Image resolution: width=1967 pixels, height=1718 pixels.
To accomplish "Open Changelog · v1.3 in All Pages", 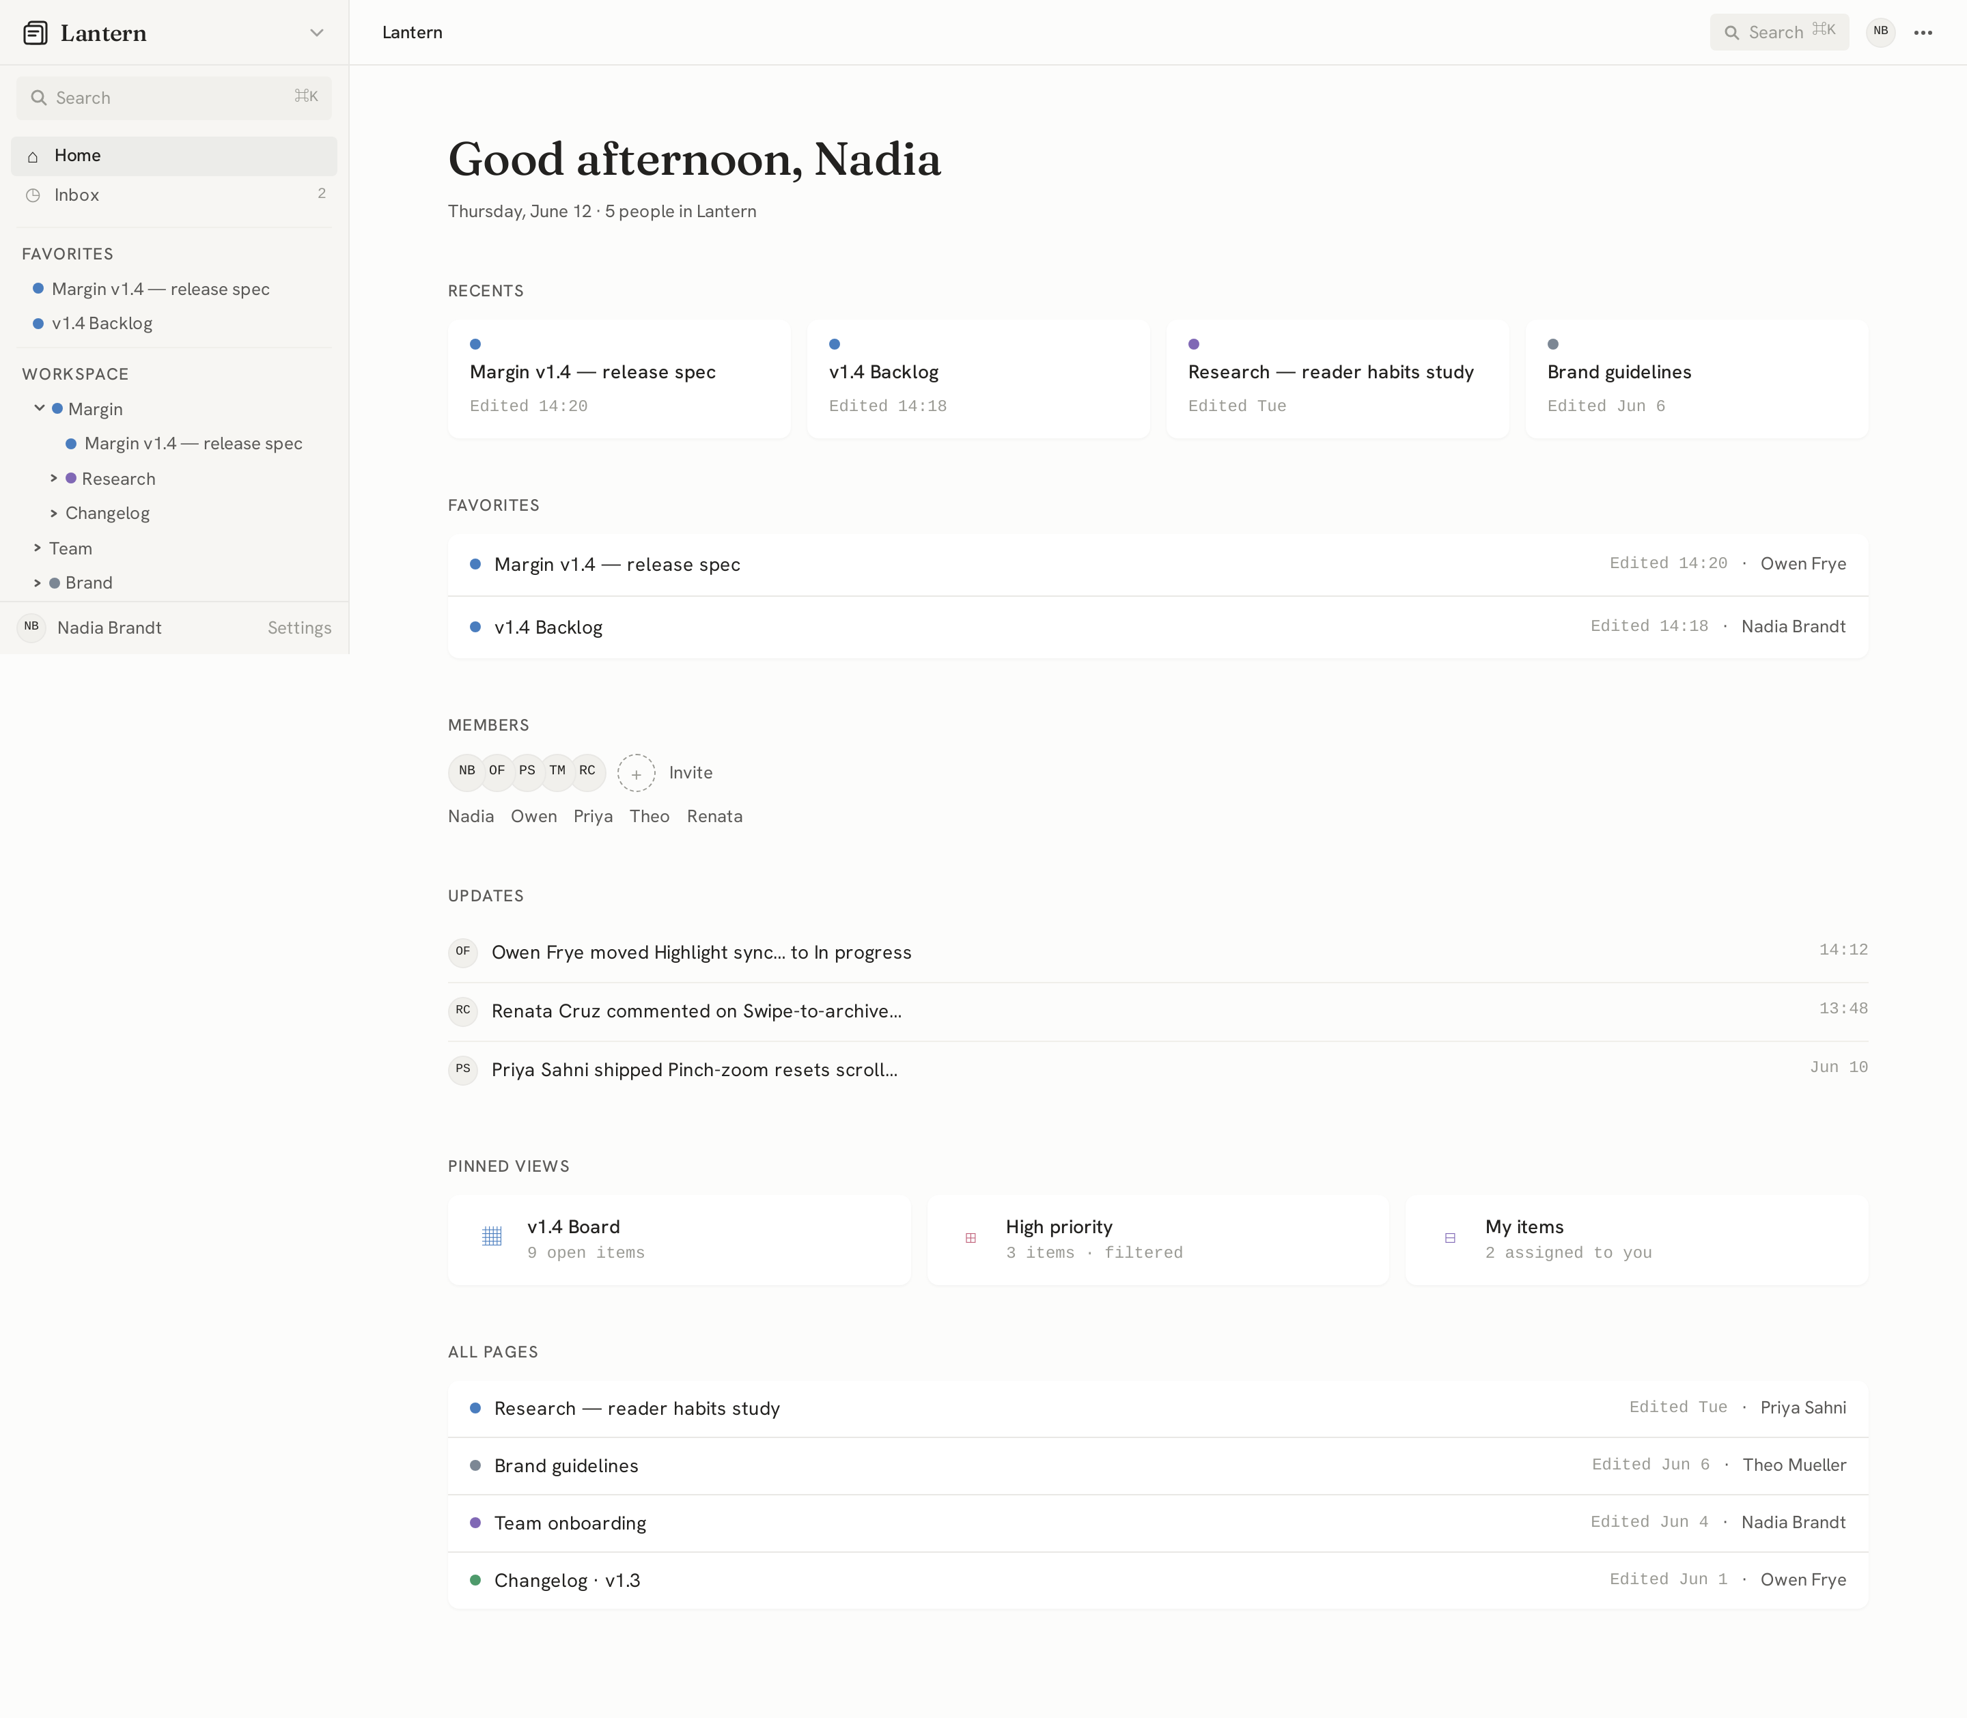I will pos(1158,1581).
